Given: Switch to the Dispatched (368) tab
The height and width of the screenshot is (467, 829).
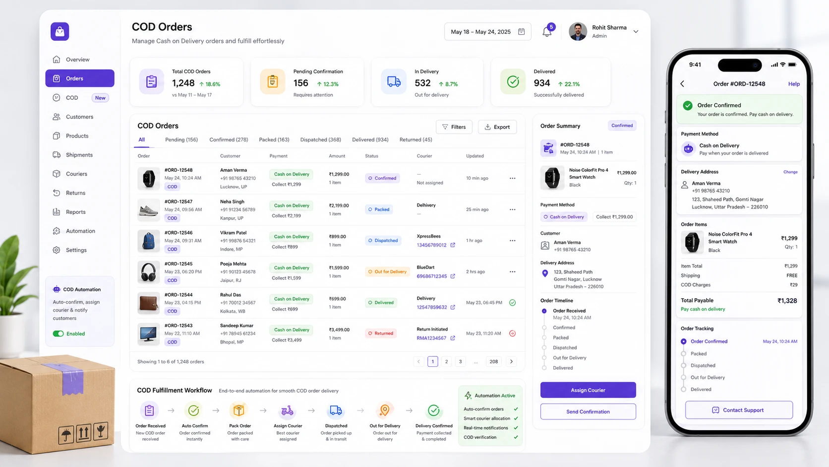Looking at the screenshot, I should (x=320, y=139).
